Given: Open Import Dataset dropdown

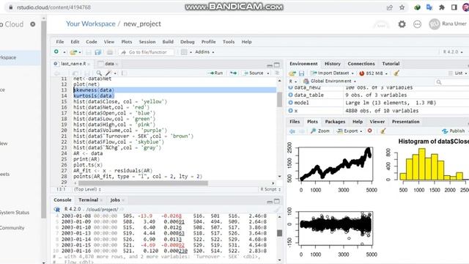Looking at the screenshot, I should (332, 73).
